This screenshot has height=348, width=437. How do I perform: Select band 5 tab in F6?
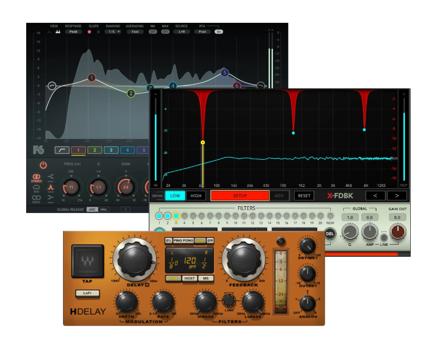(143, 150)
